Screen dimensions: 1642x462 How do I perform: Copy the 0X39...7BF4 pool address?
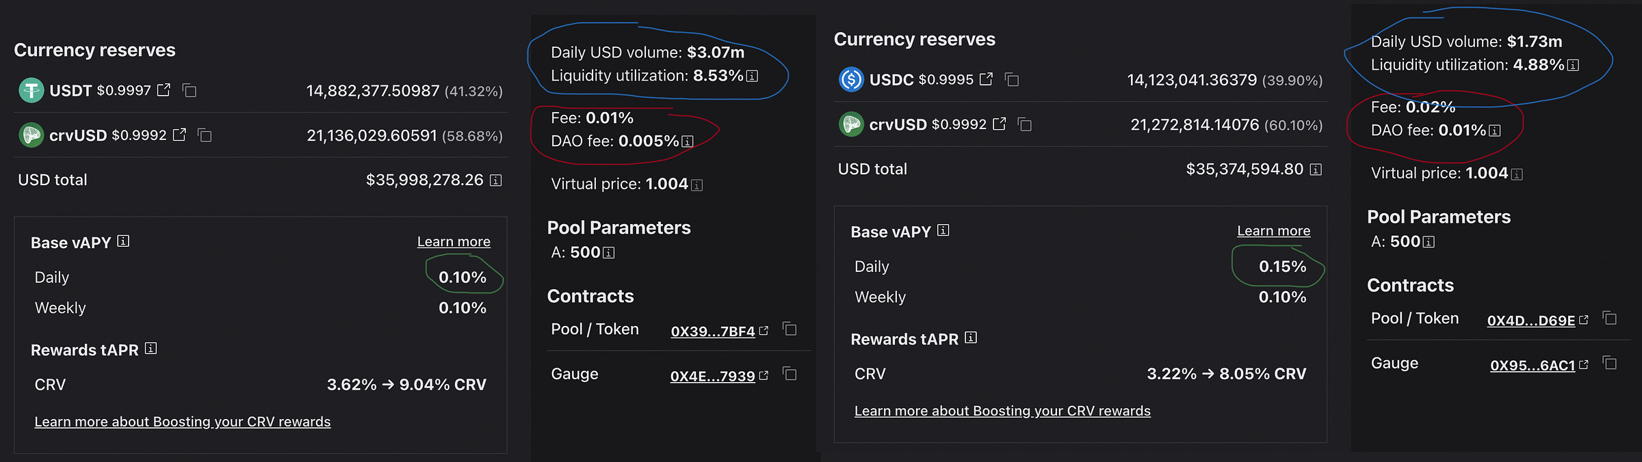[x=790, y=329]
